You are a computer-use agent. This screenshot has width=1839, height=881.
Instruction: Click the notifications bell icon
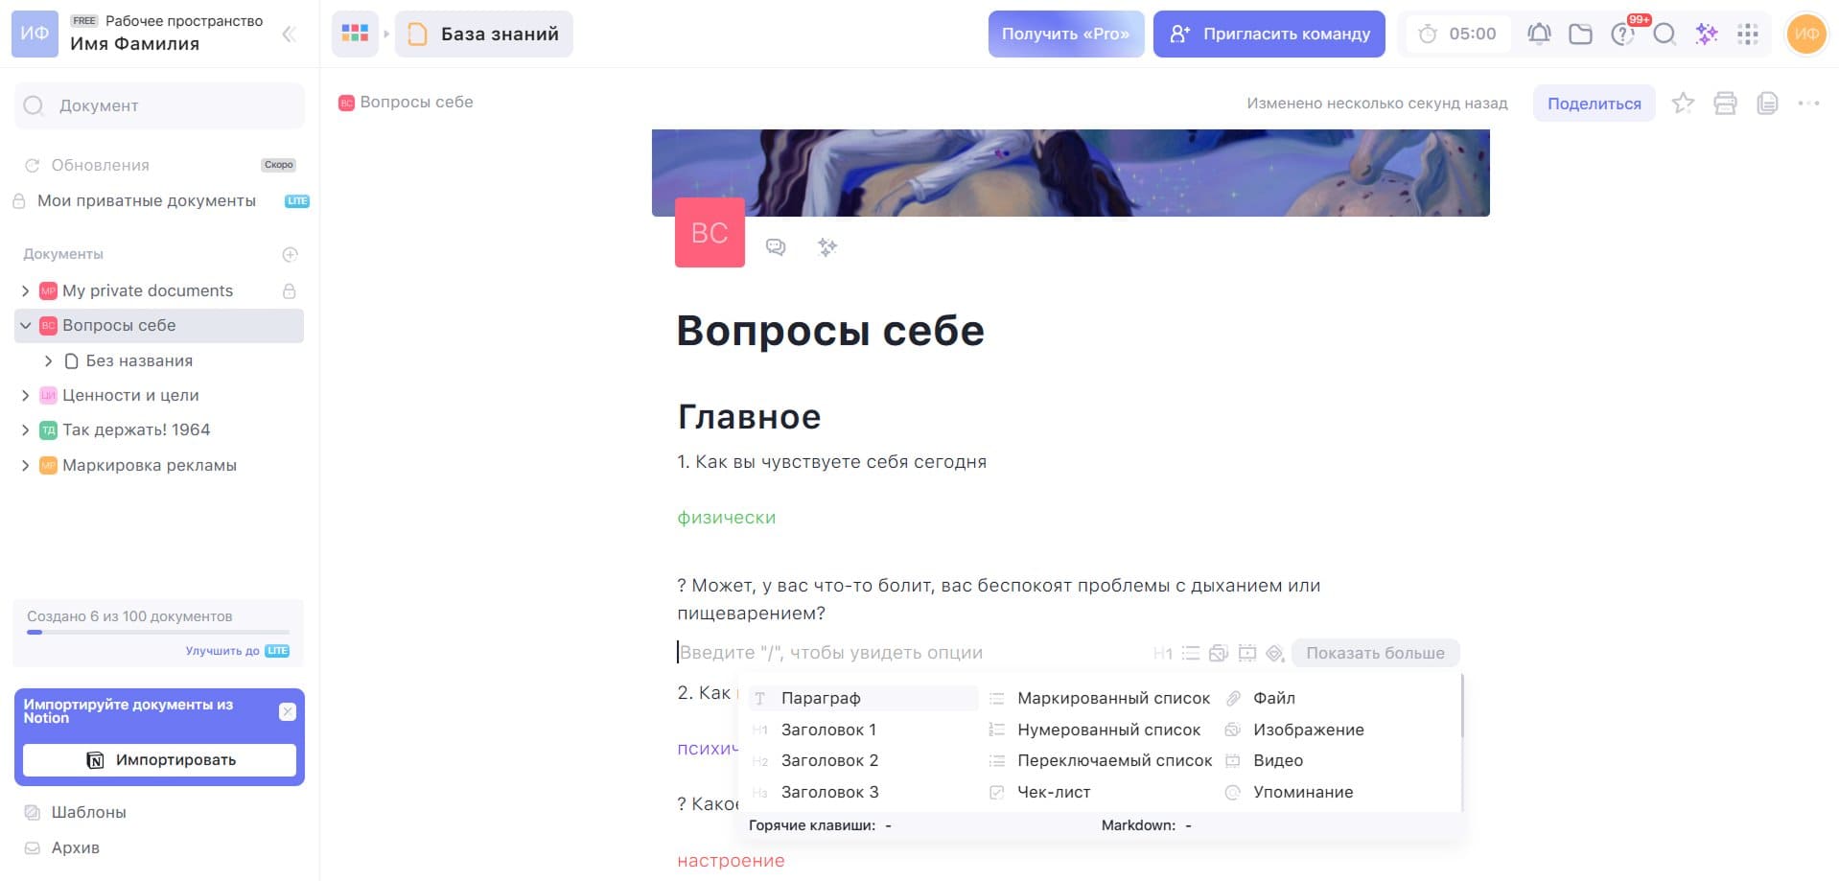click(x=1538, y=34)
